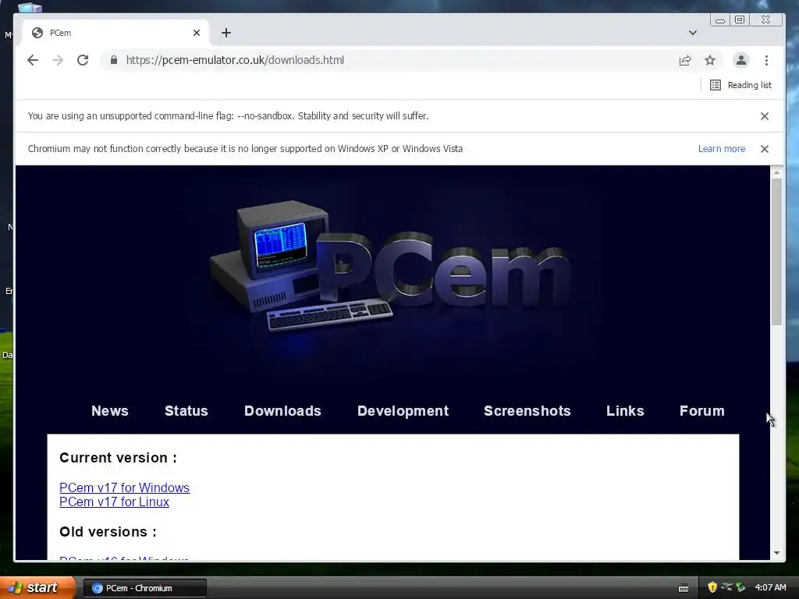Open a new tab with the plus button
The image size is (799, 599).
pyautogui.click(x=226, y=33)
